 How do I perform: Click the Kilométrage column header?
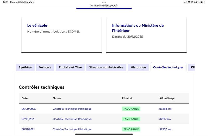click(167, 98)
